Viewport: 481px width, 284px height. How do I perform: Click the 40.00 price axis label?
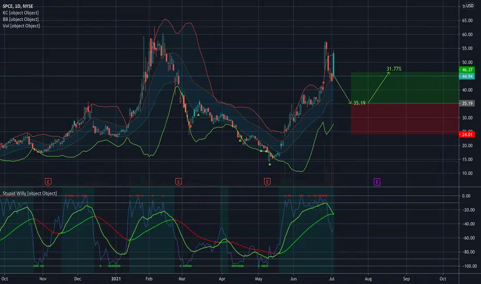coord(467,90)
